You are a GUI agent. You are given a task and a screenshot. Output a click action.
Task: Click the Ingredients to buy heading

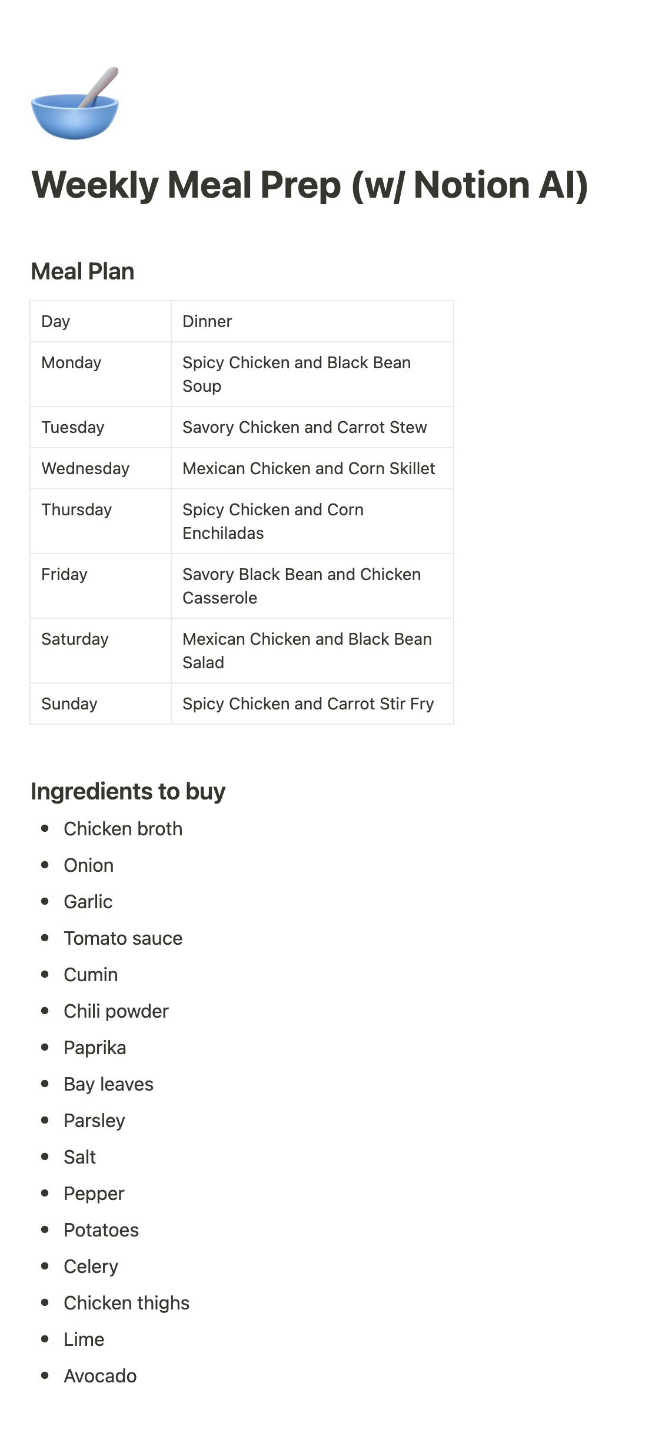[x=128, y=792]
